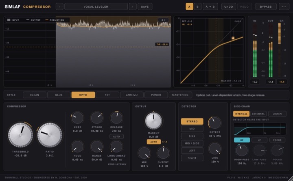Switch to state B
This screenshot has height=181, width=293.
[x=197, y=7]
